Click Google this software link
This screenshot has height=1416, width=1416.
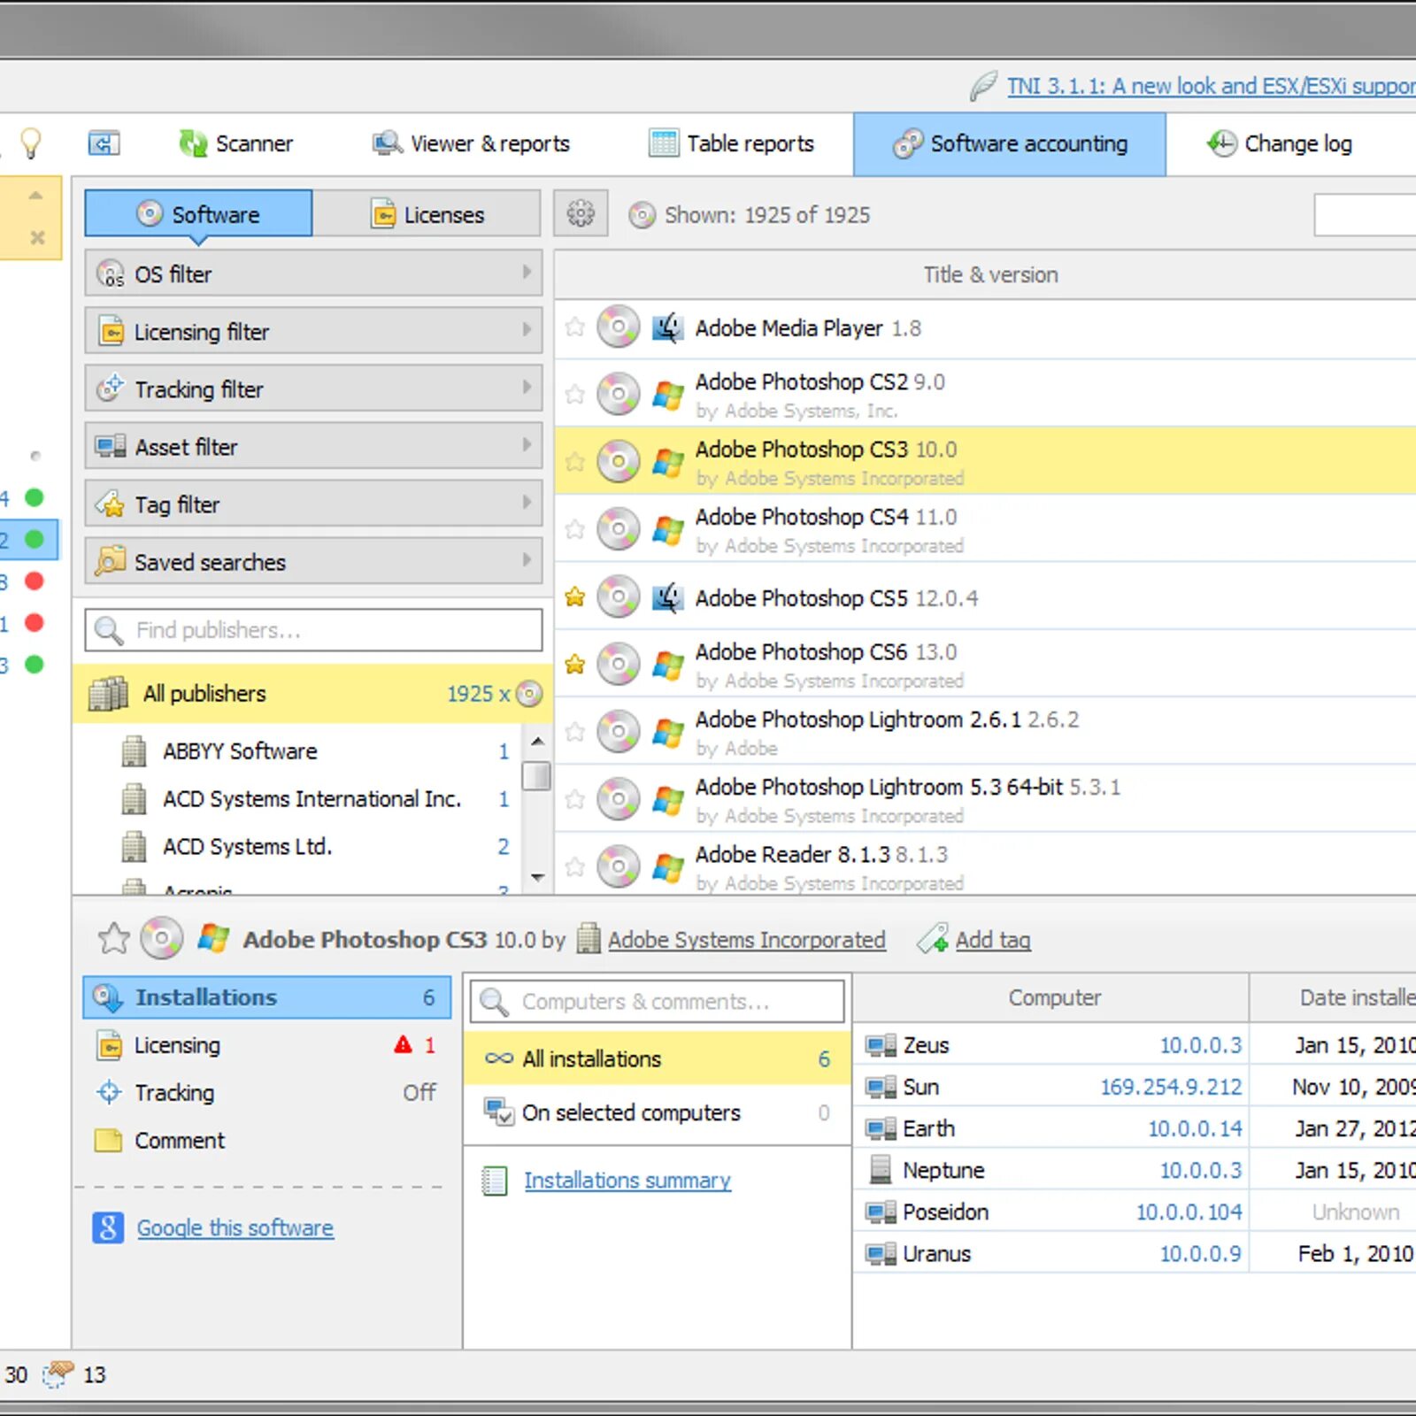pyautogui.click(x=235, y=1227)
